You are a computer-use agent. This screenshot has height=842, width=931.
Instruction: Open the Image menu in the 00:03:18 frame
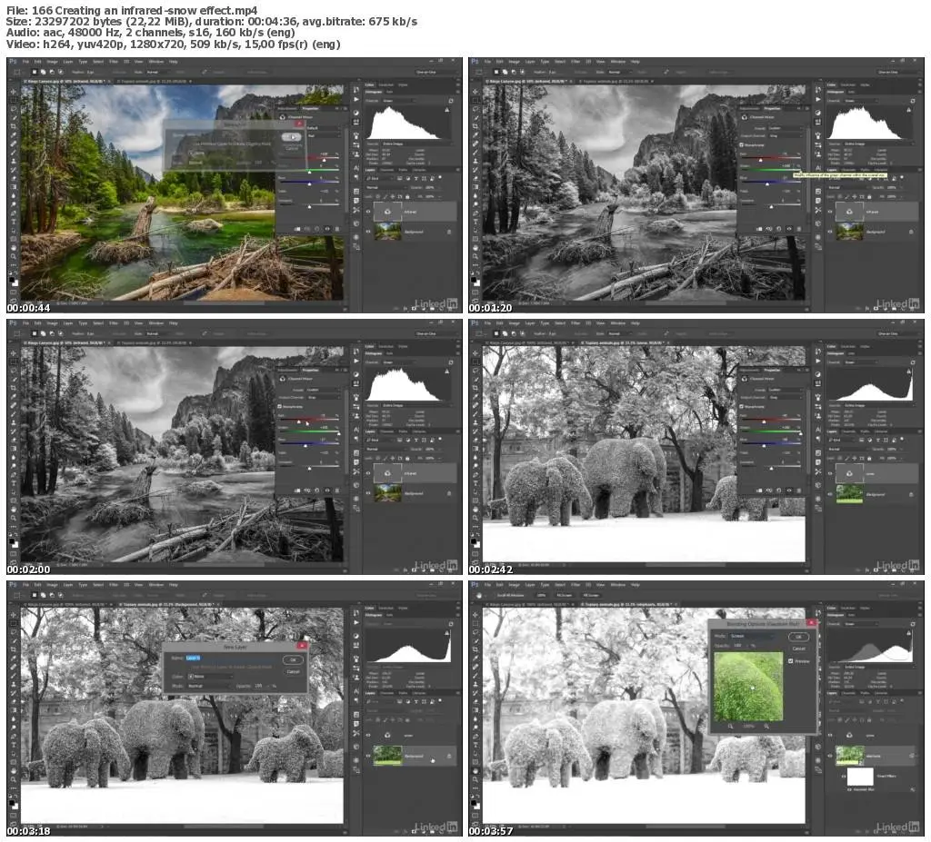coord(52,585)
